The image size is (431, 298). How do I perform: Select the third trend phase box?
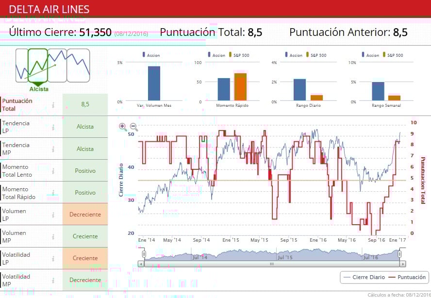pos(57,66)
